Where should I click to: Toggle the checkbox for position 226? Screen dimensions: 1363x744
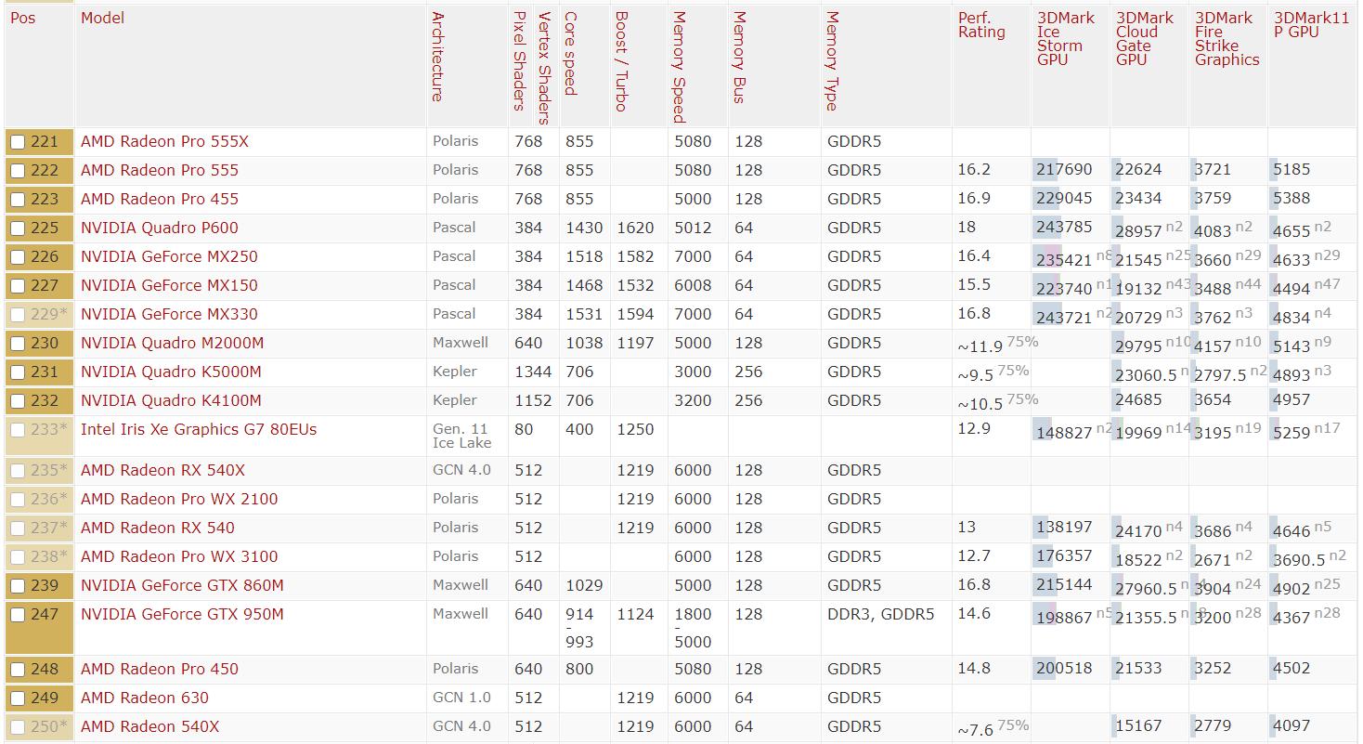point(18,258)
